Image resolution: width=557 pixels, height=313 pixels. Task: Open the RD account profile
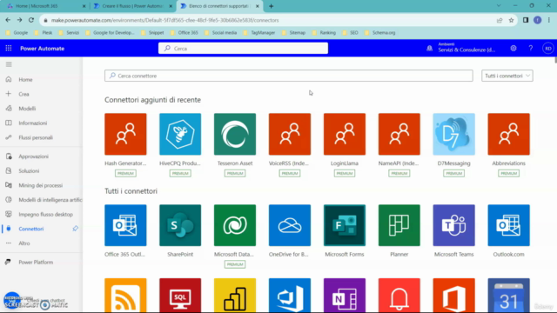(x=547, y=49)
